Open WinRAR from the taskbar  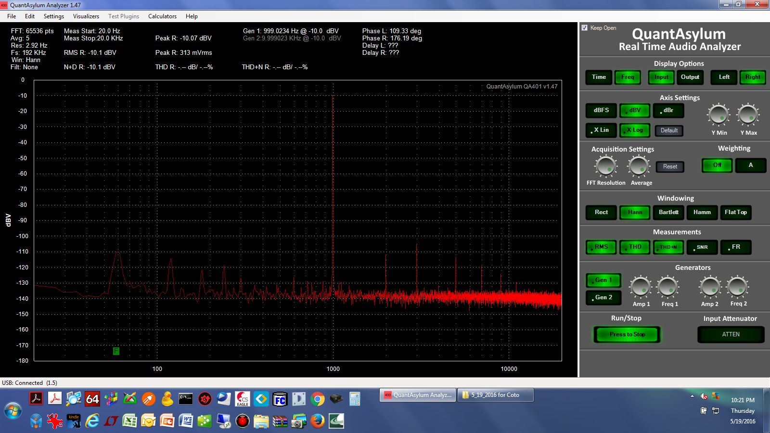[x=280, y=421]
